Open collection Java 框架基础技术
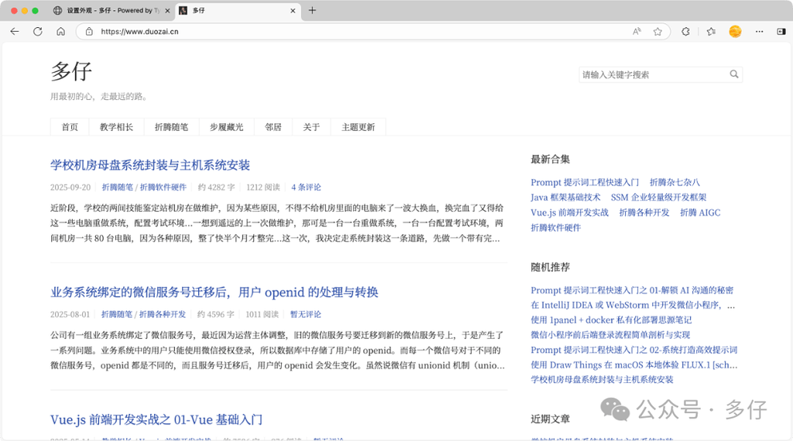 (565, 198)
